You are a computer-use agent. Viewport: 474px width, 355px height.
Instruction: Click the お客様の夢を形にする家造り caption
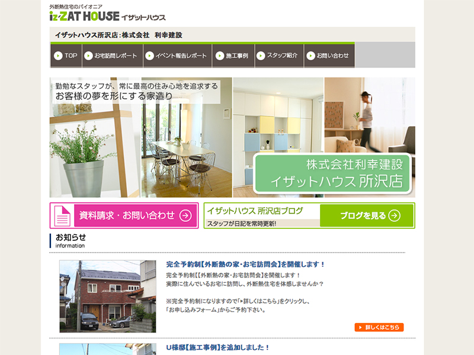[114, 96]
